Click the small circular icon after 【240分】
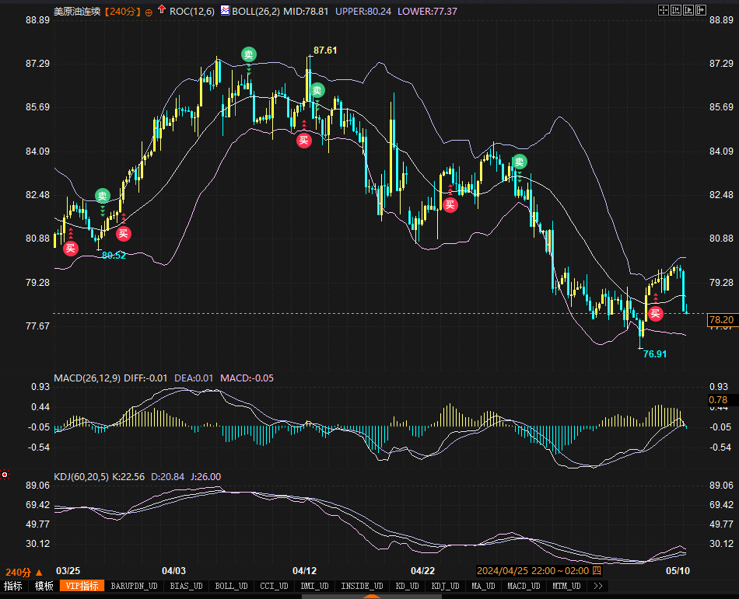The height and width of the screenshot is (599, 739). [x=149, y=12]
